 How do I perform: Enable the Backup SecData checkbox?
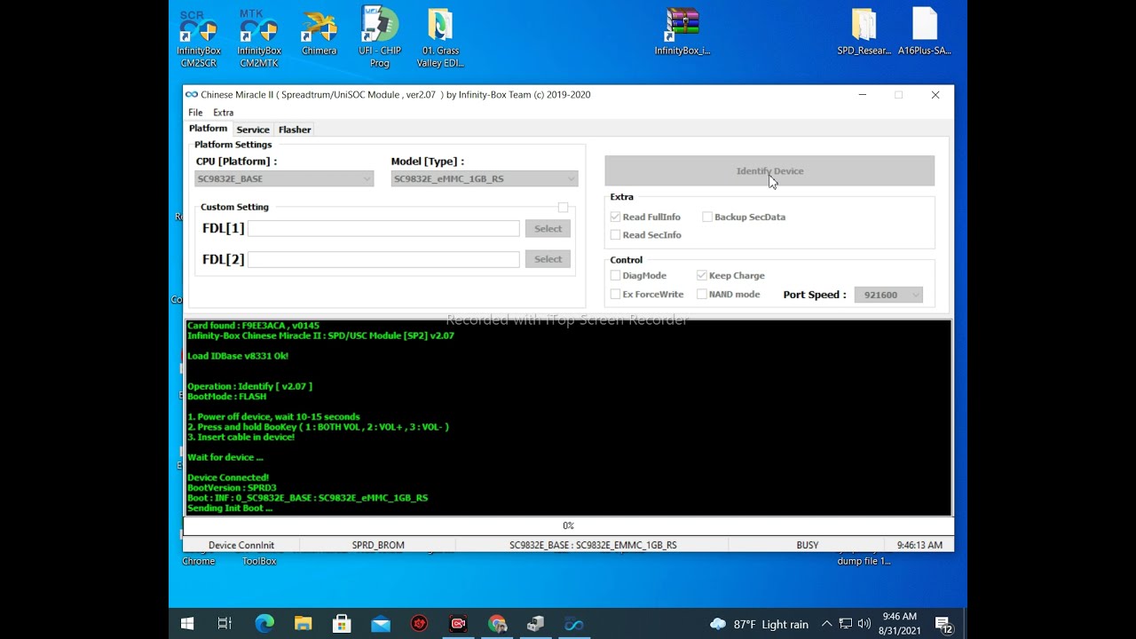pyautogui.click(x=707, y=217)
